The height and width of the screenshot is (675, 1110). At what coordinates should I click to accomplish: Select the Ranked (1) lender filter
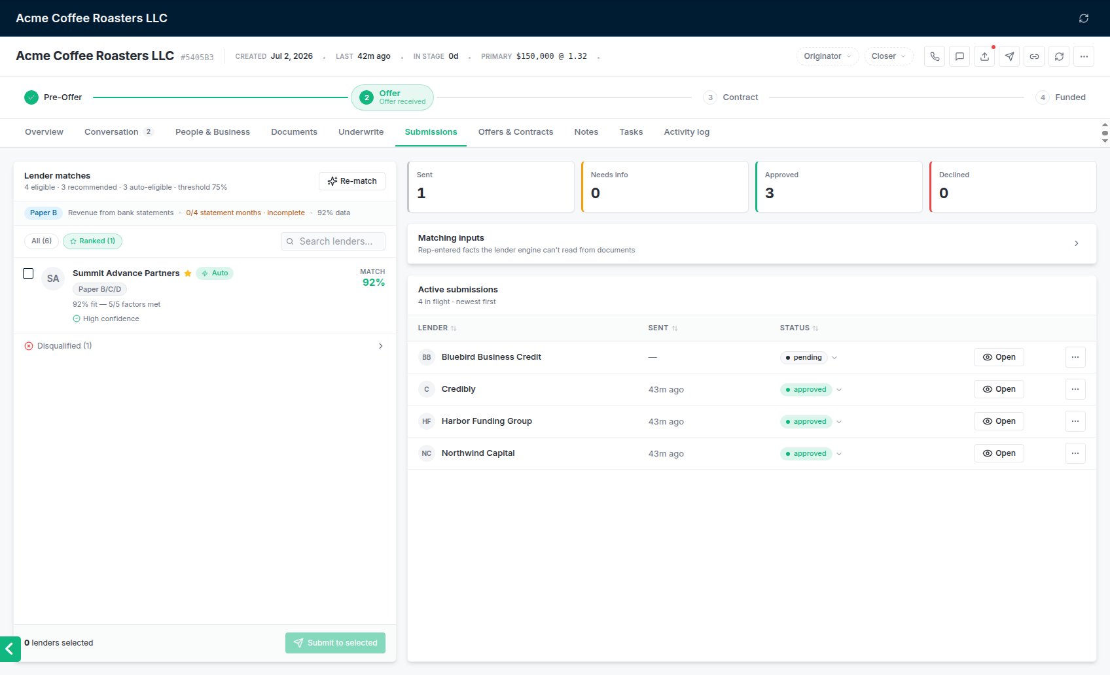pyautogui.click(x=92, y=241)
